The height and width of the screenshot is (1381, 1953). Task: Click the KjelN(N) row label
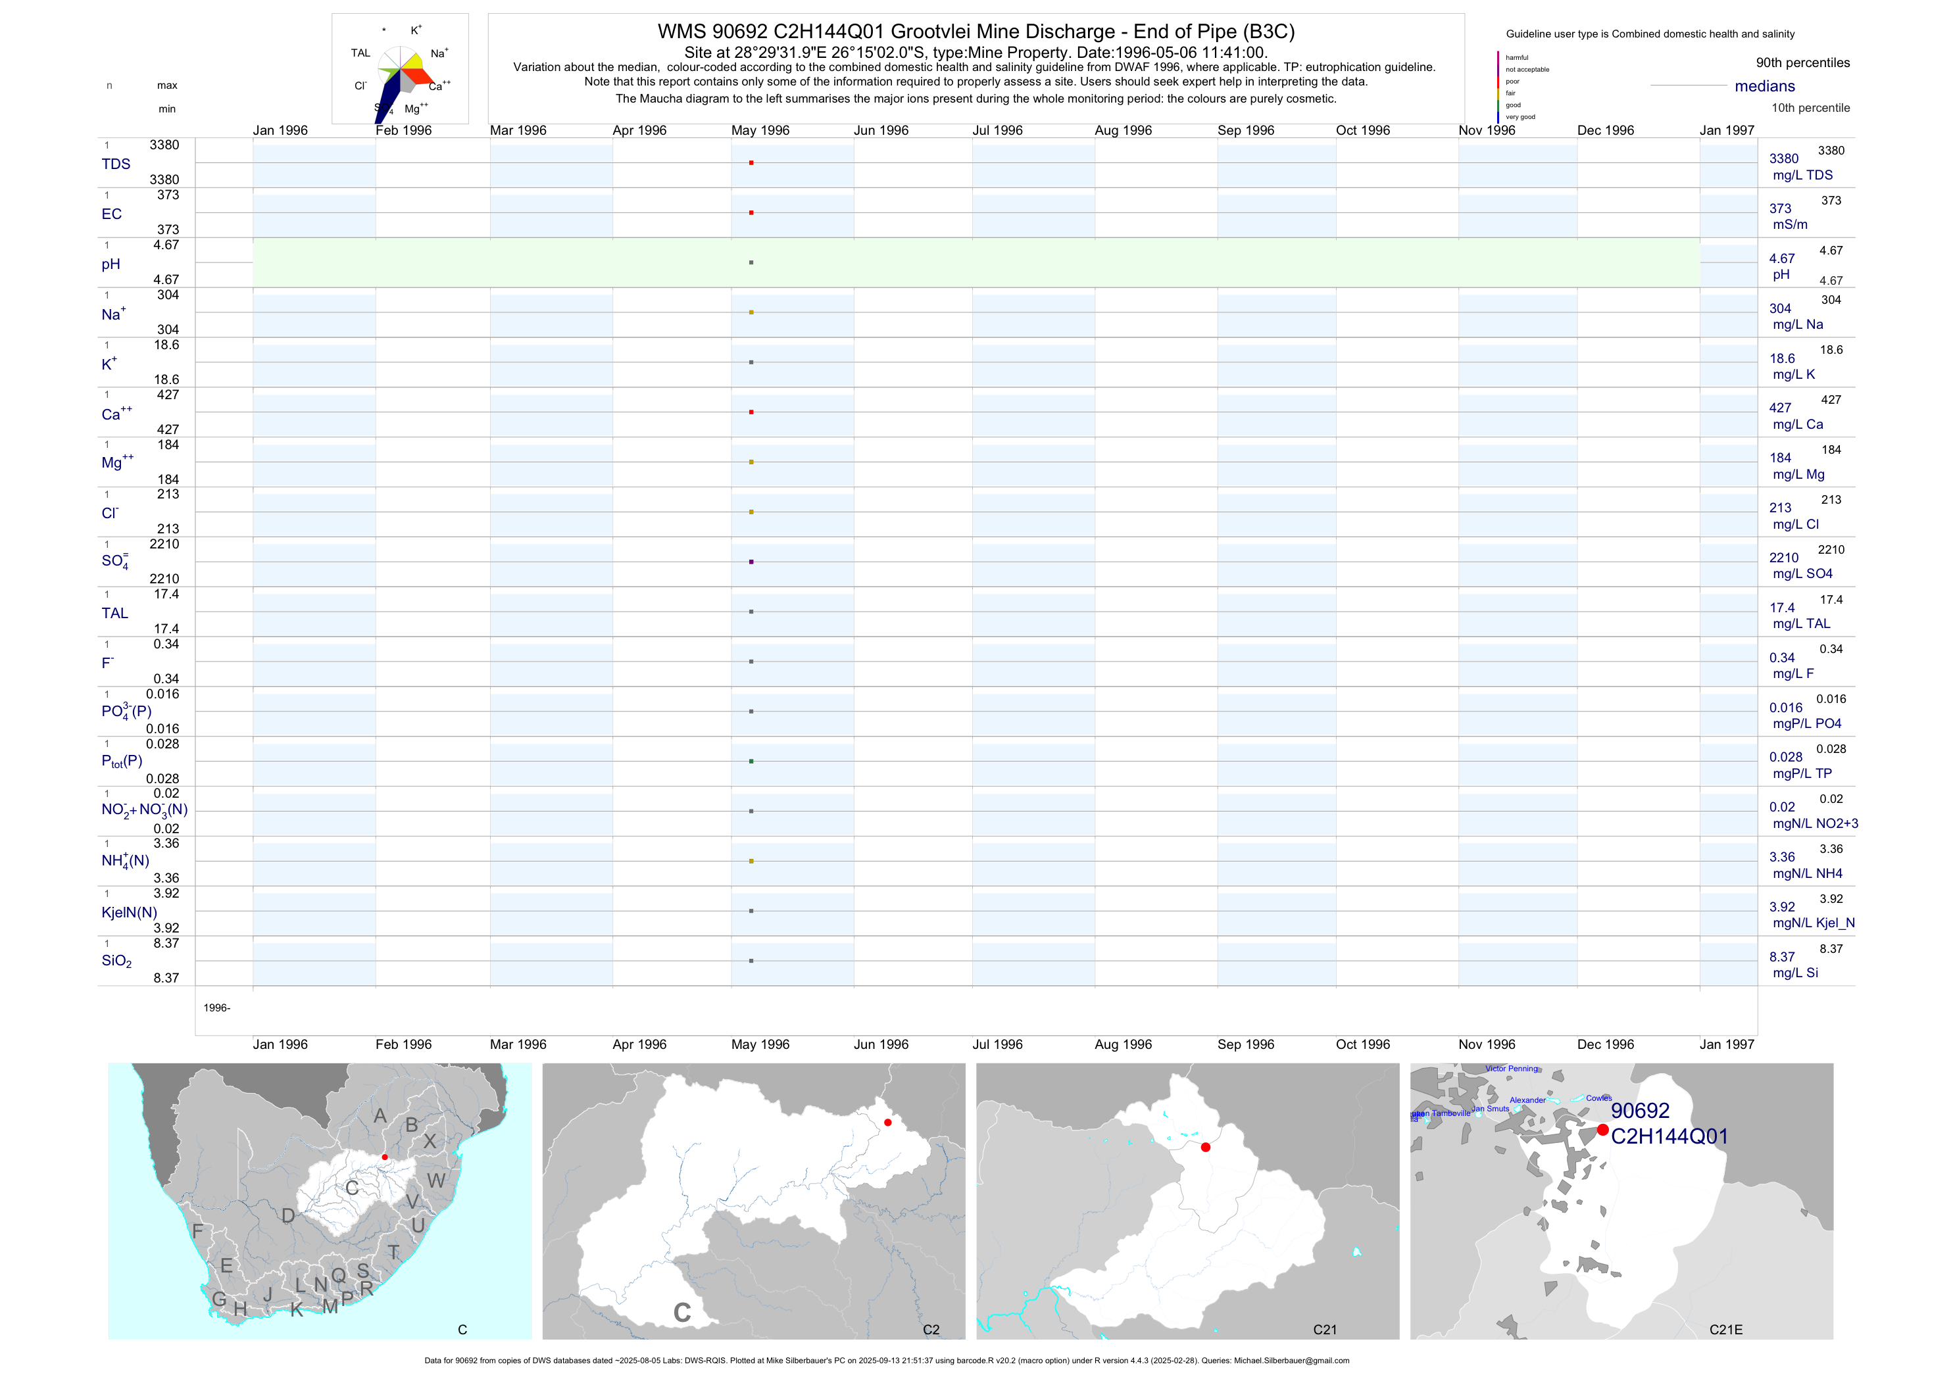click(x=130, y=913)
